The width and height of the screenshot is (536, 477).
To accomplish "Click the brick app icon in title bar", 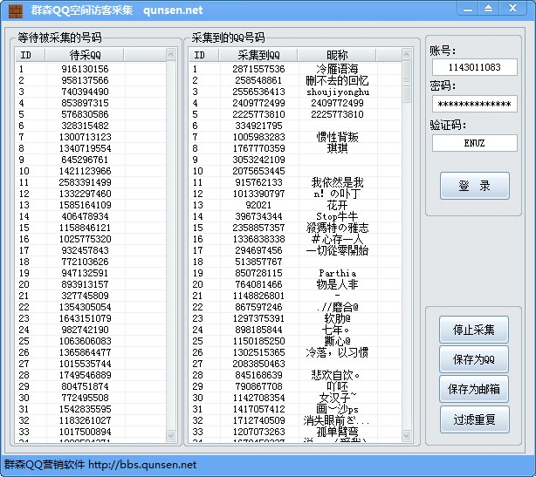I will pos(16,10).
